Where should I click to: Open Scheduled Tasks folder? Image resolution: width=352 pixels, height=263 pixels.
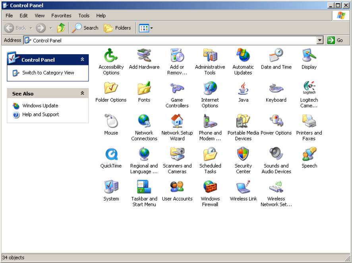tap(210, 160)
